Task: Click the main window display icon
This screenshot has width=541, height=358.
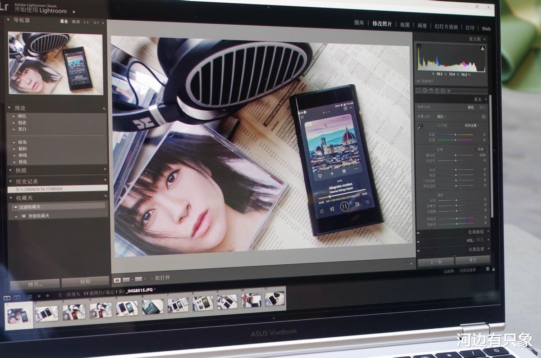Action: point(8,298)
